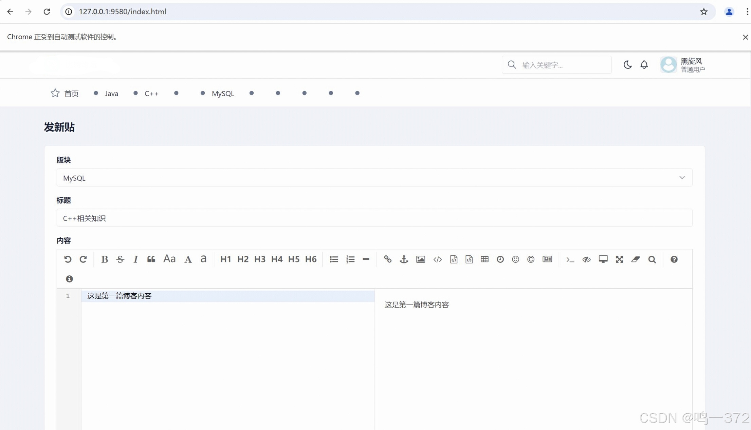Expand the 版块 MySQL dropdown
Screen dimensions: 751x430
tap(373, 178)
